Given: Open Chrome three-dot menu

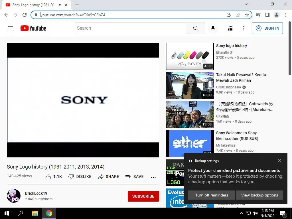Looking at the screenshot, I should click(x=286, y=15).
